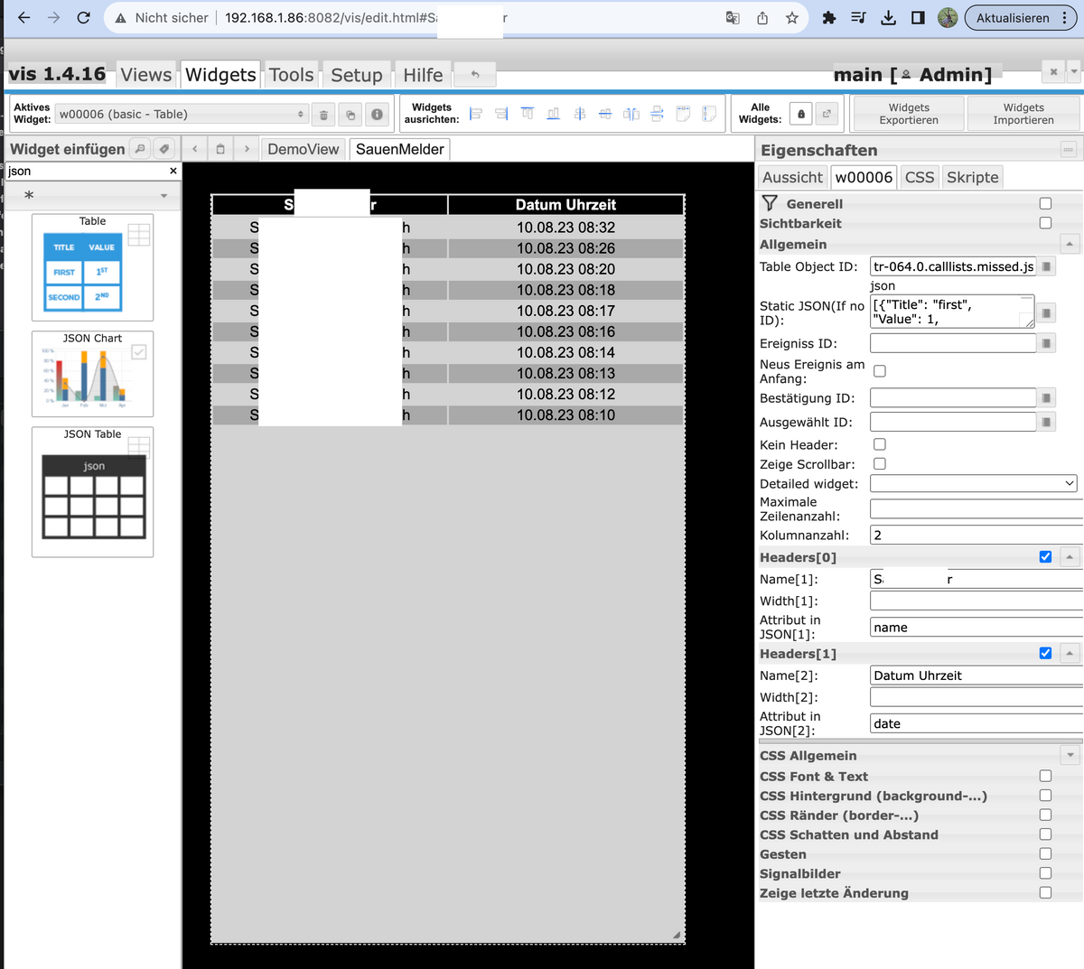Viewport: 1084px width, 969px height.
Task: Click the Name[2] field Datum Uhrzeit
Action: 977,676
